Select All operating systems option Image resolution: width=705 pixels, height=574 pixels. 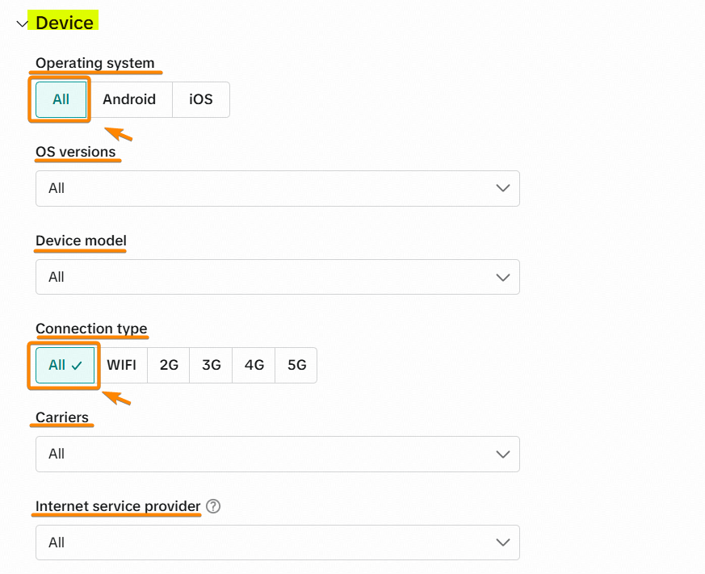coord(61,100)
